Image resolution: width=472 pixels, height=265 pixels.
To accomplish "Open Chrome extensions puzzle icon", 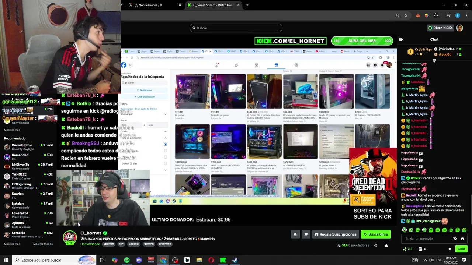I will [x=435, y=15].
